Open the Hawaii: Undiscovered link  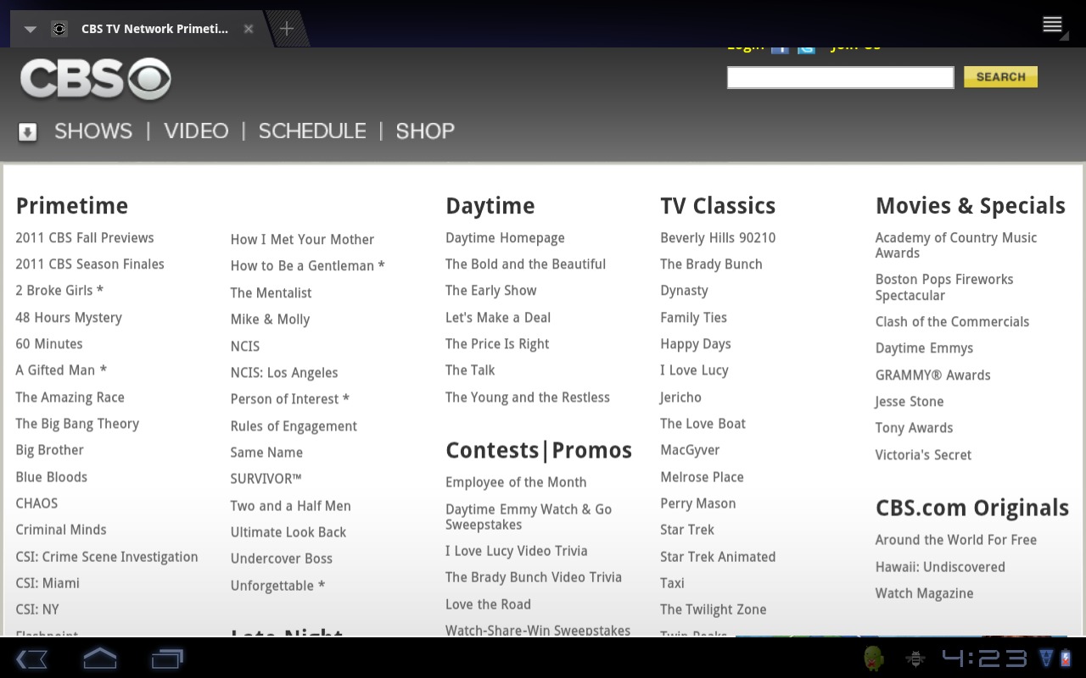pos(940,567)
